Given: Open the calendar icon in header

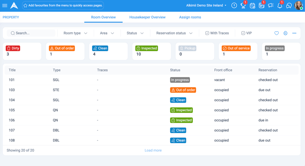Looking at the screenshot, I should [252, 5].
